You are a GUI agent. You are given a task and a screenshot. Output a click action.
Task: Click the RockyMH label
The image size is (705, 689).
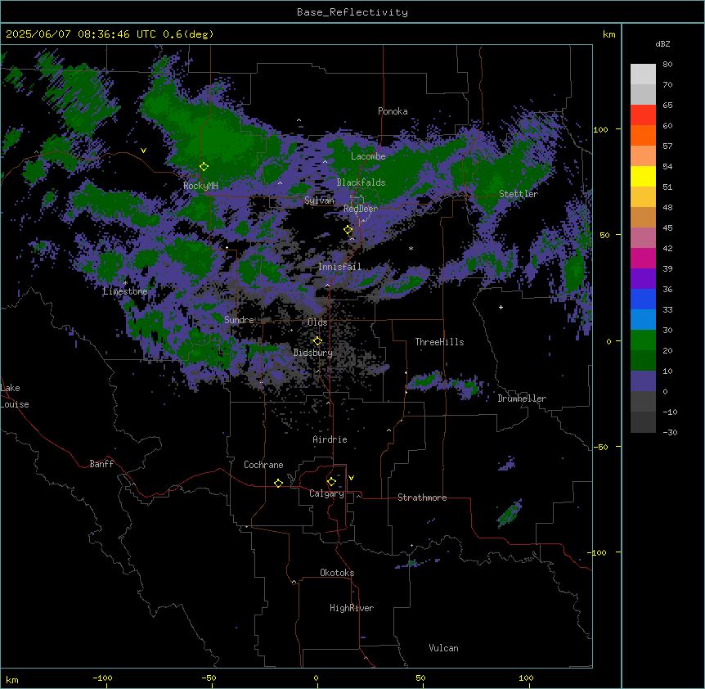[x=200, y=186]
